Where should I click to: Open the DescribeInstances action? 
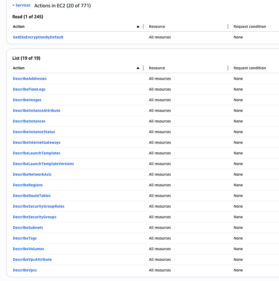click(x=29, y=121)
